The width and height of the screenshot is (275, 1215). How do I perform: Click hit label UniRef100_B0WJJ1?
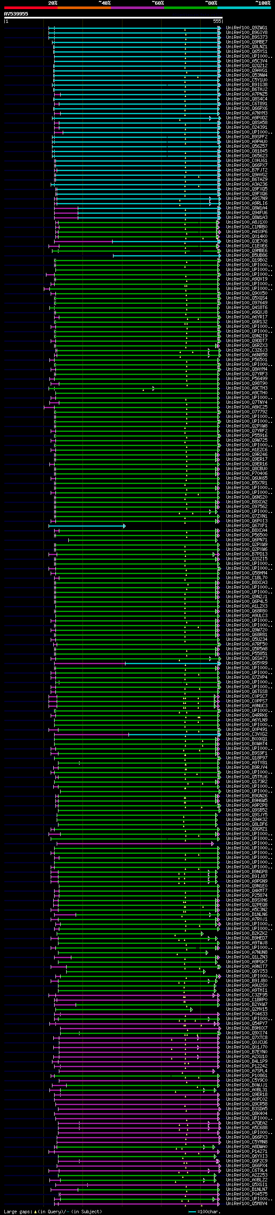click(247, 1085)
